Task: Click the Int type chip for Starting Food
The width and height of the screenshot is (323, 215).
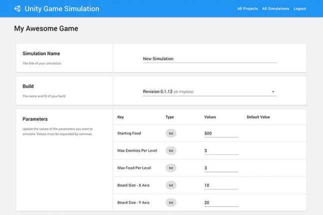Action: point(171,133)
